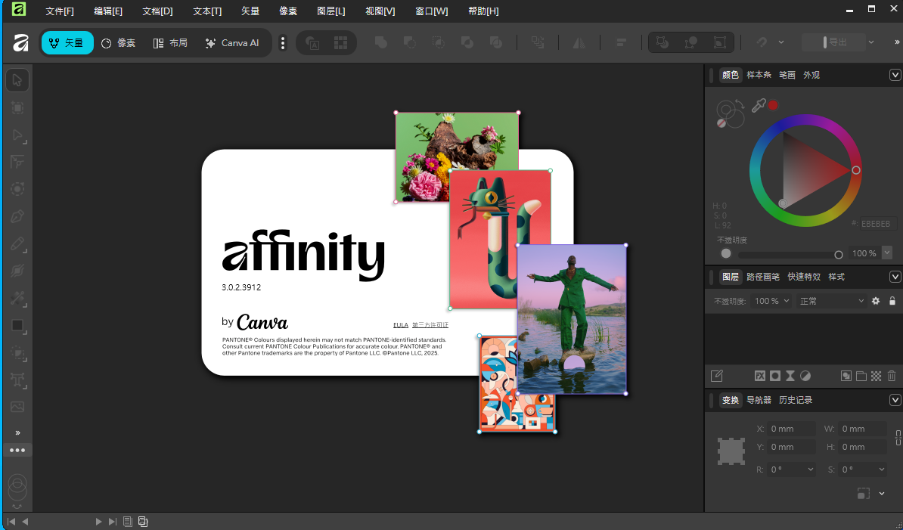Open the layer opacity 100 % dropdown

click(772, 301)
